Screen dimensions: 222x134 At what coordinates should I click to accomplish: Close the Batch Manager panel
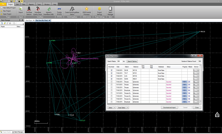pyautogui.click(x=22, y=20)
